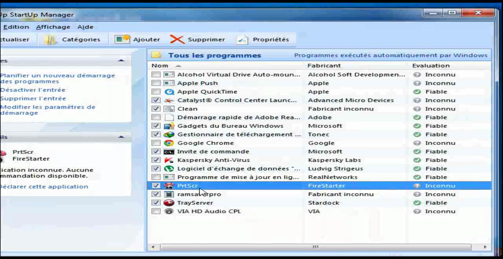The height and width of the screenshot is (259, 503).
Task: Sort by the Evaluation column header
Action: (431, 65)
